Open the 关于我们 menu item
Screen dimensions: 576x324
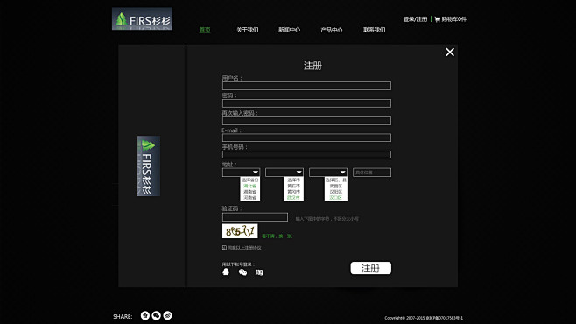tap(247, 30)
